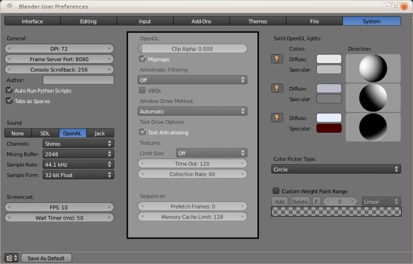
Task: Decrease the Console Scrollback value
Action: click(9, 70)
